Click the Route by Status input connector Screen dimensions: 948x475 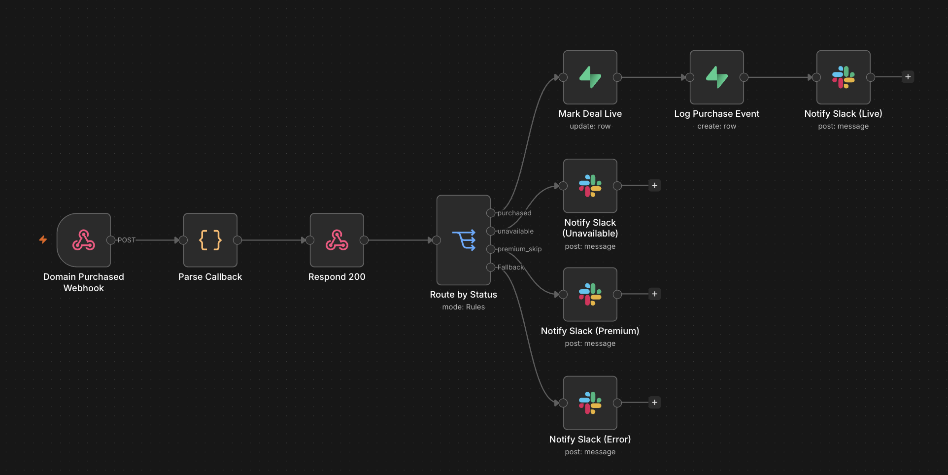(x=437, y=240)
